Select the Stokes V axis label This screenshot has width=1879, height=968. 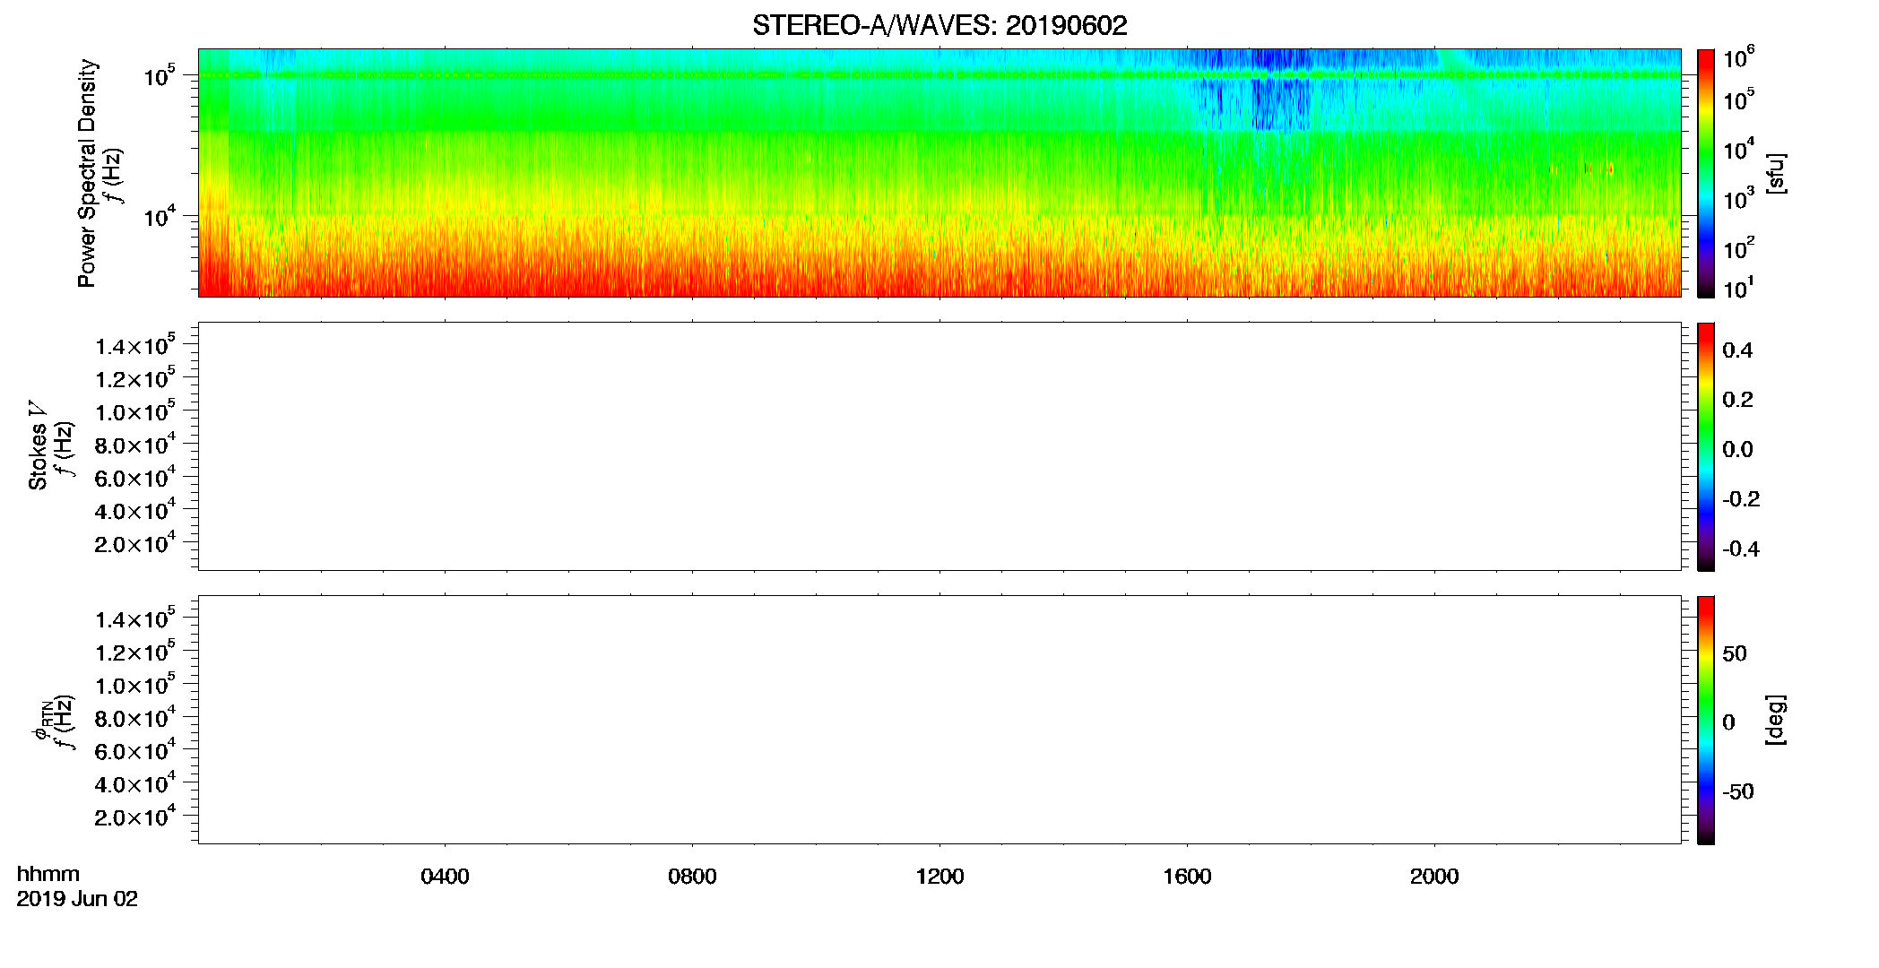pyautogui.click(x=38, y=445)
